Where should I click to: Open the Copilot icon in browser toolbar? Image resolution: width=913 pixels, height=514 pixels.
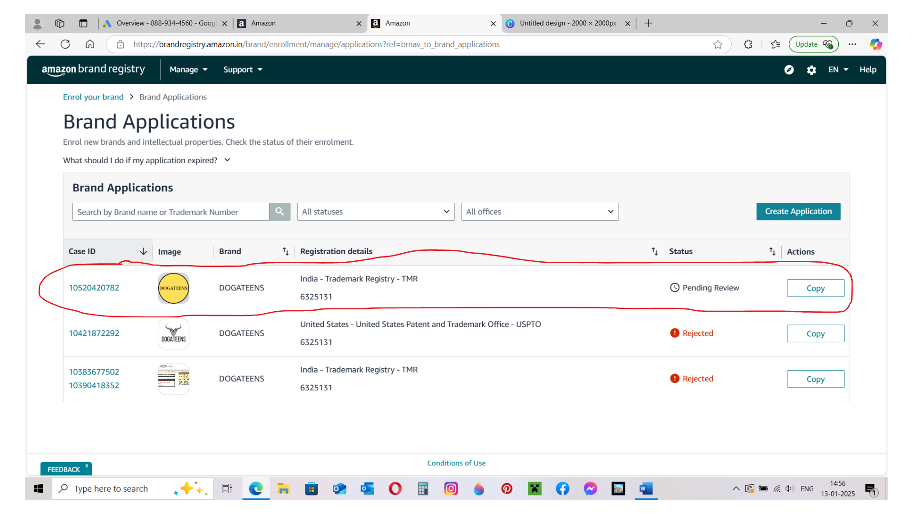click(x=875, y=44)
